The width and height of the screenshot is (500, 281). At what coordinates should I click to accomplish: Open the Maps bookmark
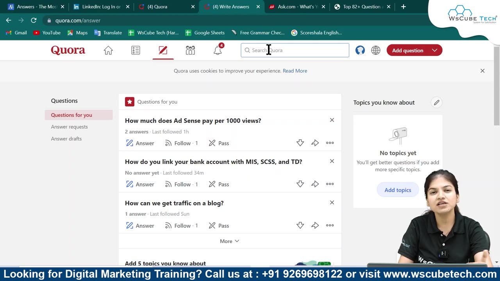click(x=77, y=33)
